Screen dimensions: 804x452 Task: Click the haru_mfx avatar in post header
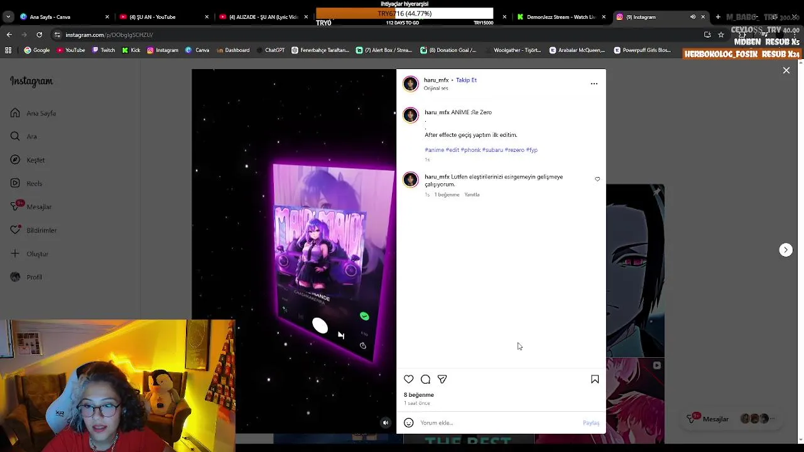[411, 83]
